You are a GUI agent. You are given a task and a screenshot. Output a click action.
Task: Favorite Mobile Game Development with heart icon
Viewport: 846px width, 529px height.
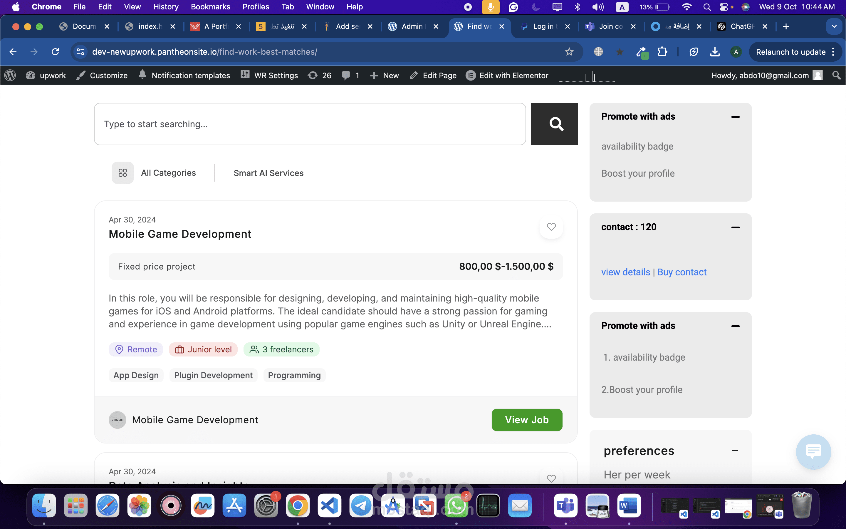(551, 227)
